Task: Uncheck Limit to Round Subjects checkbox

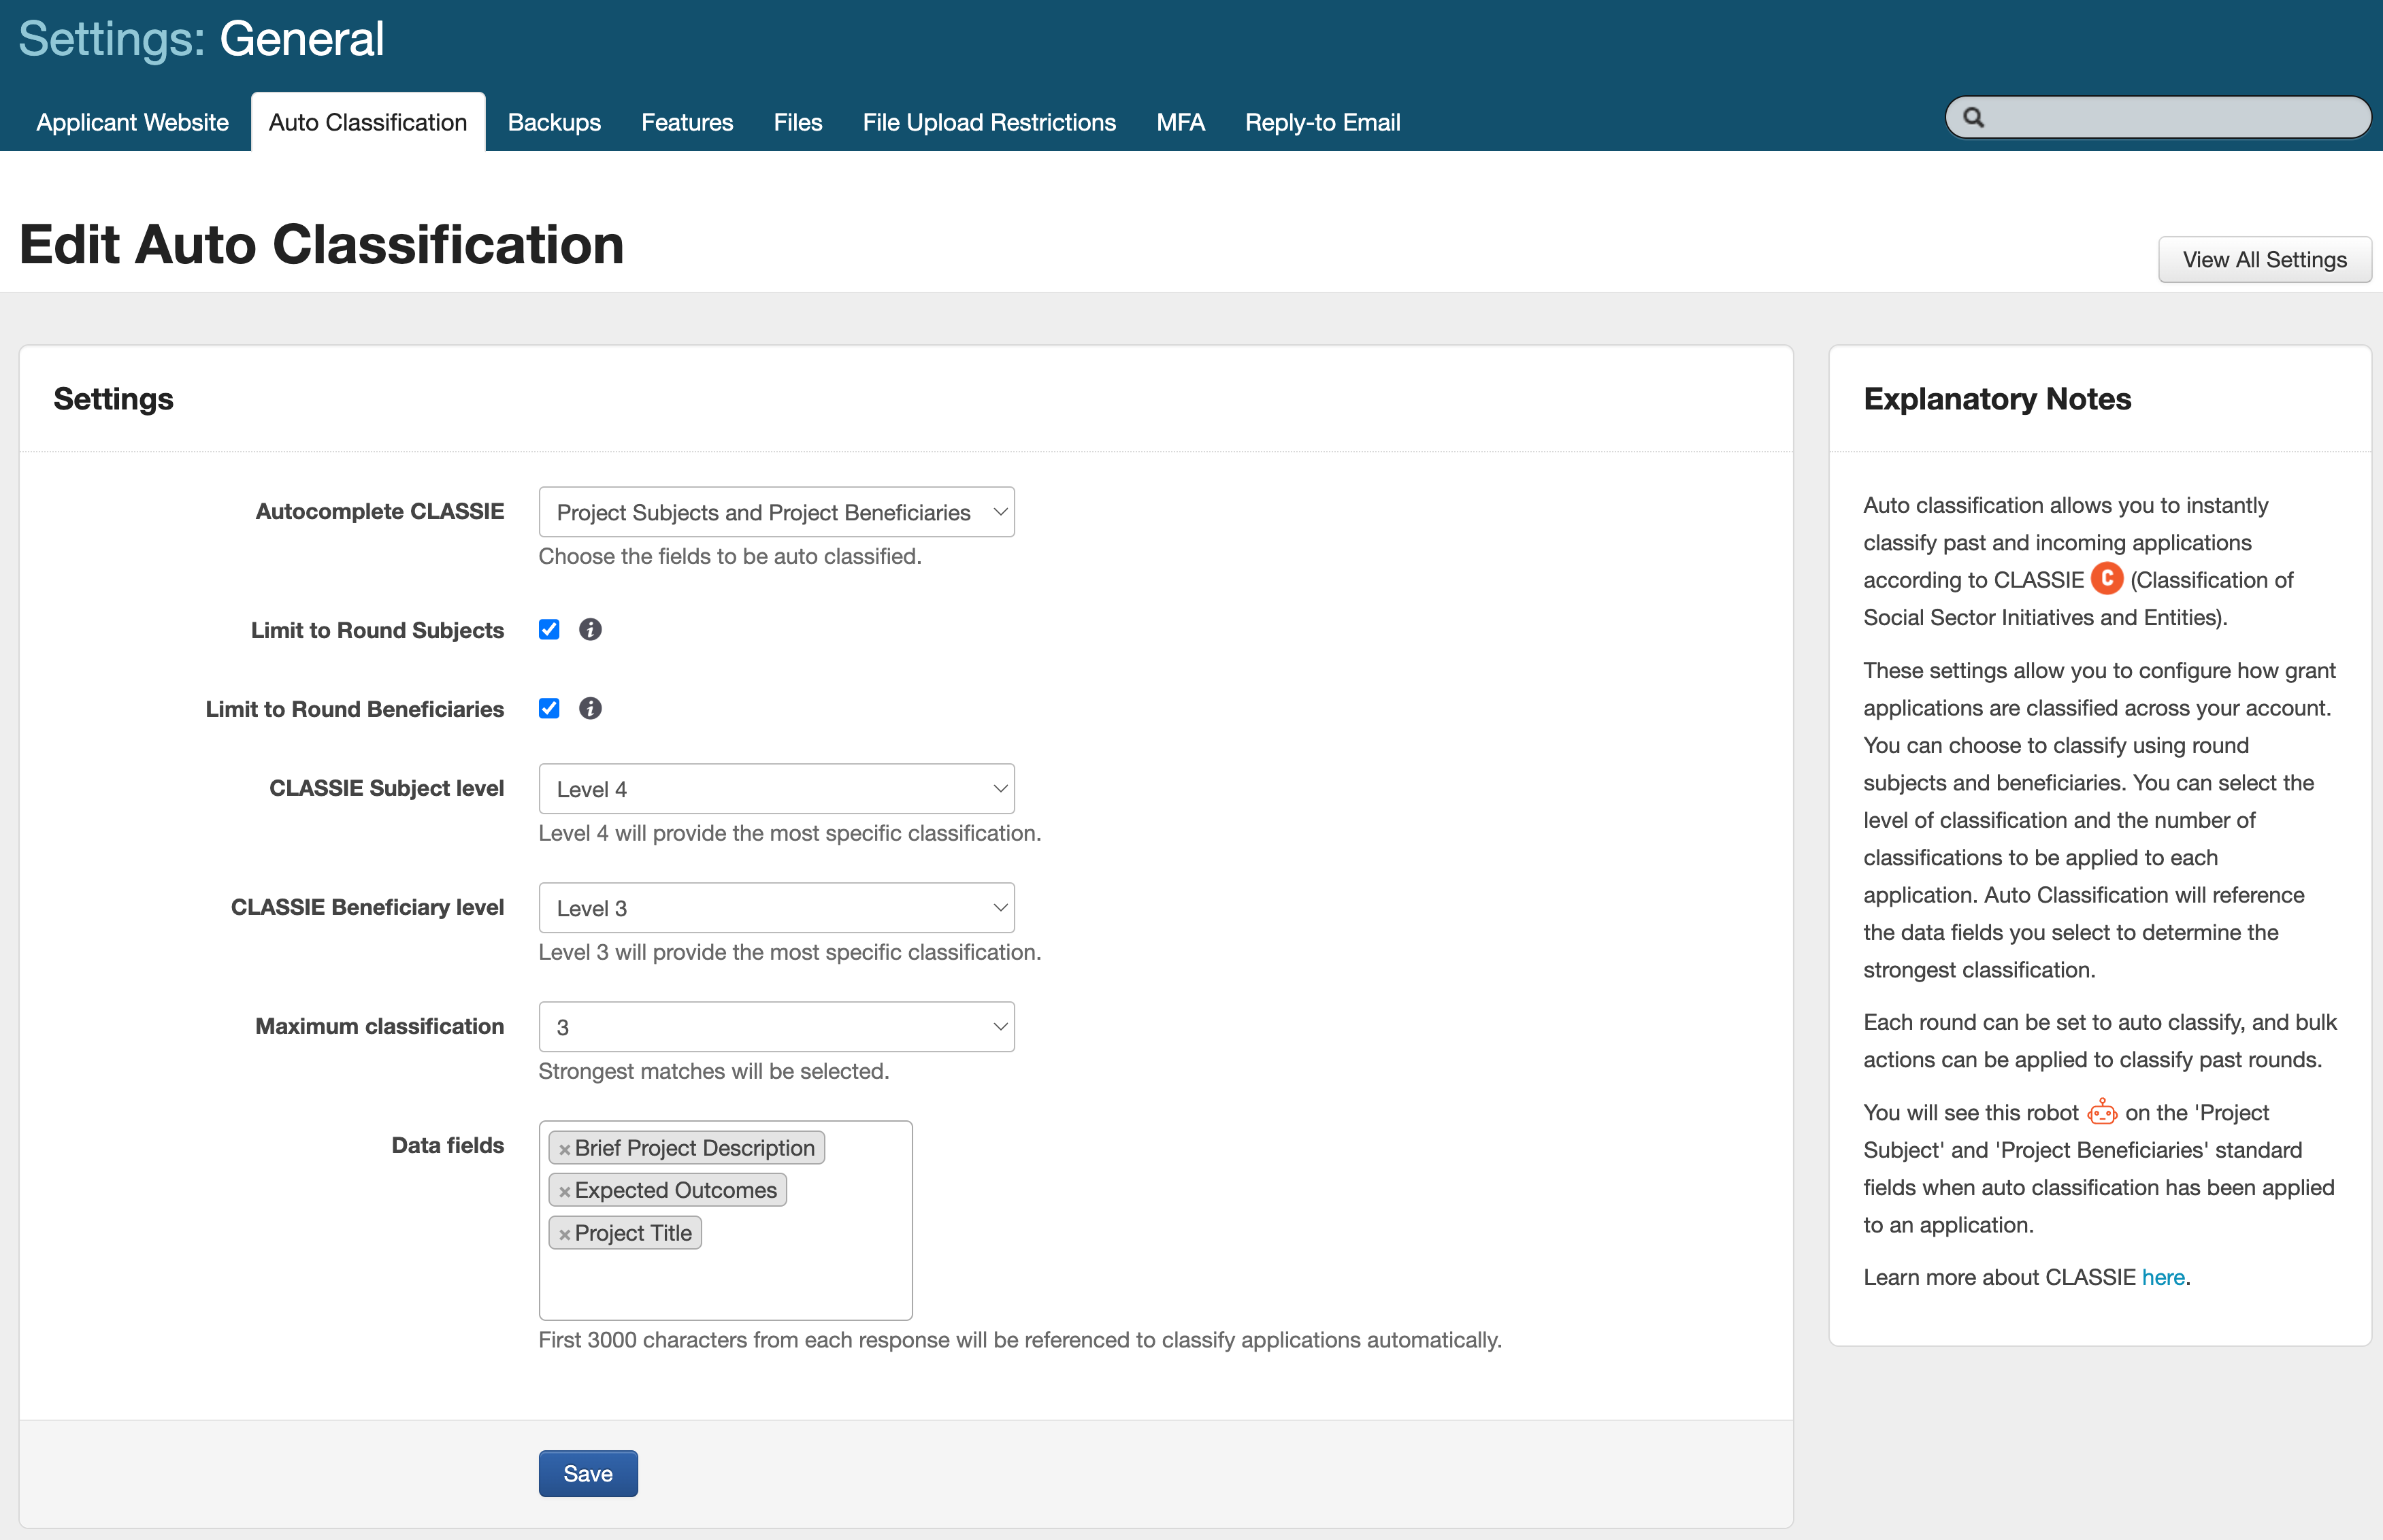Action: click(549, 630)
